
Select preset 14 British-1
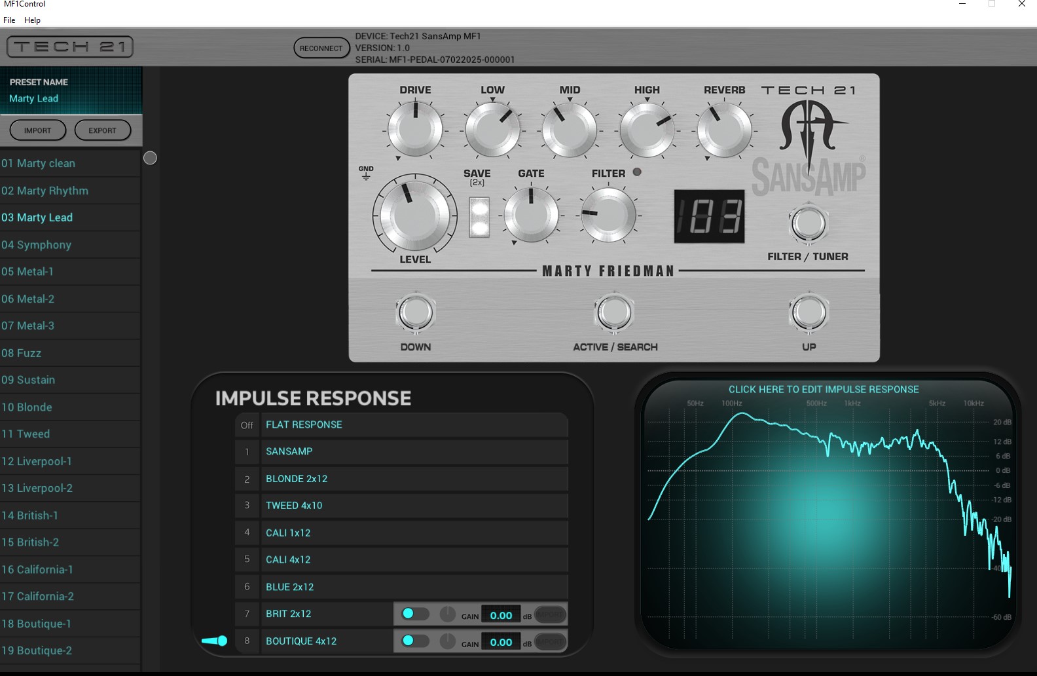click(70, 516)
